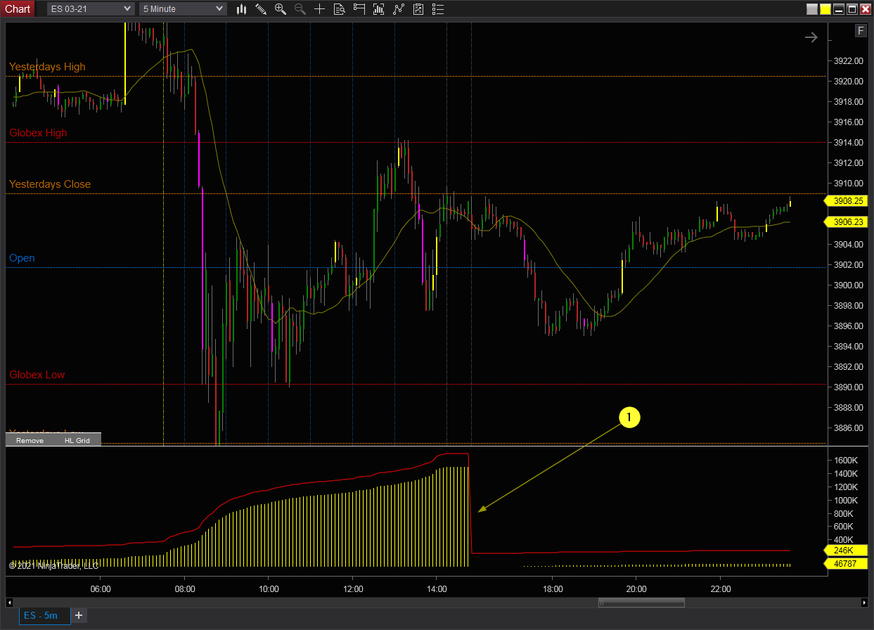Open the instrument dropdown showing ES 03-21
Image resolution: width=874 pixels, height=630 pixels.
(x=90, y=9)
